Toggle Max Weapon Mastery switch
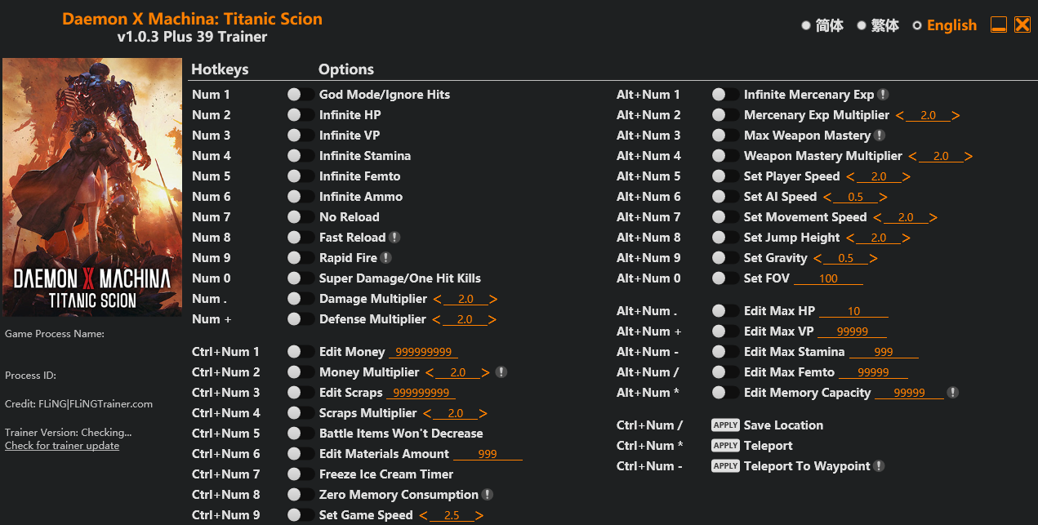This screenshot has height=525, width=1038. pyautogui.click(x=725, y=136)
